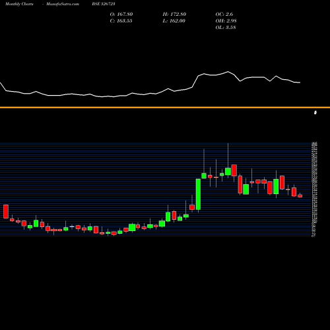Viewport: 330px width, 330px height.
Task: Click the close value 'C: 163.55'
Action: click(x=121, y=20)
